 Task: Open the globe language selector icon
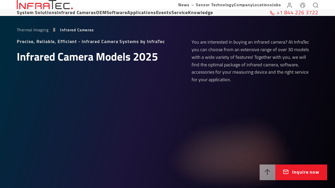302,5
